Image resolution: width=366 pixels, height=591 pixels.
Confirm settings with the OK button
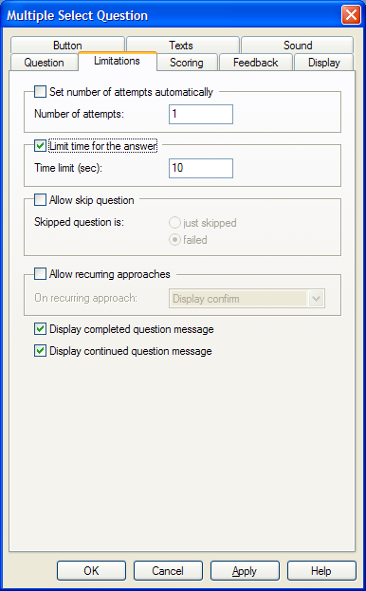click(91, 571)
